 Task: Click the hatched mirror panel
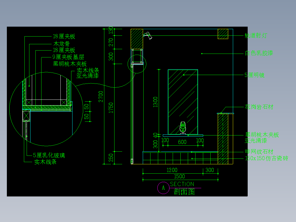point(183,102)
